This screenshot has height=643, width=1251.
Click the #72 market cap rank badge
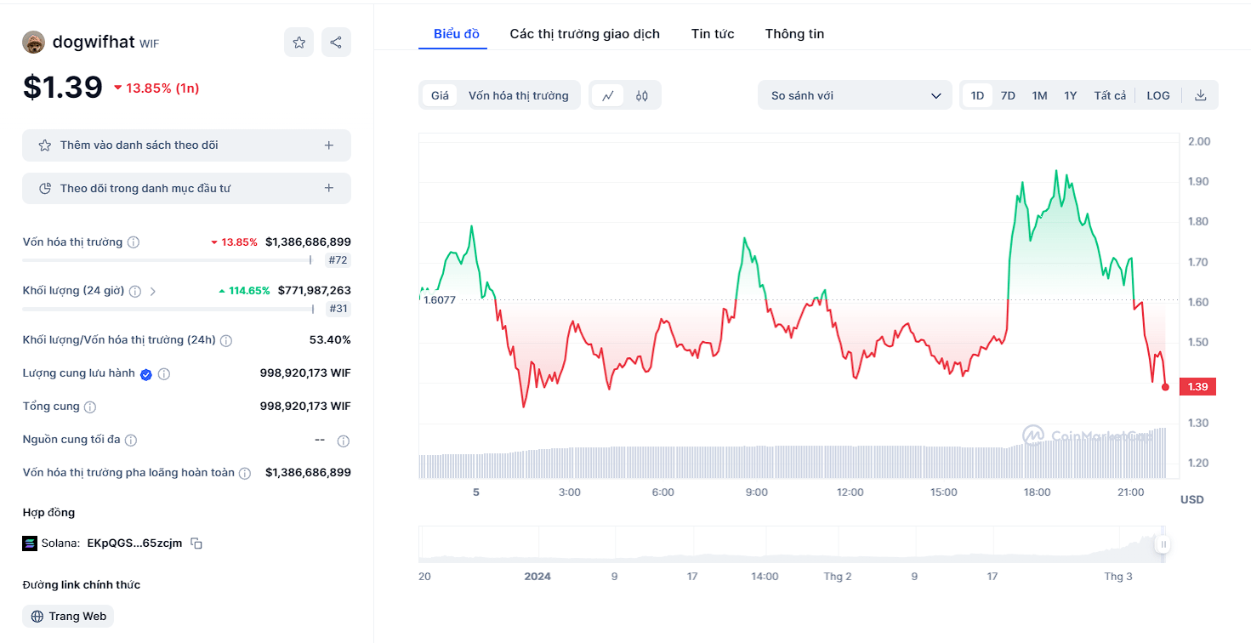point(338,260)
